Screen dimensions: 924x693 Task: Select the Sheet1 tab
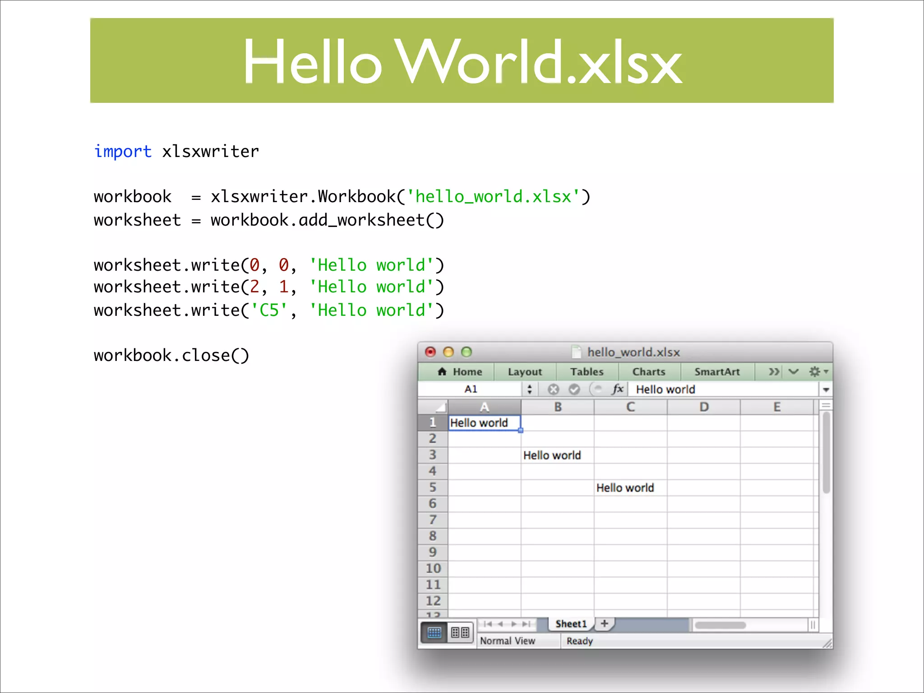point(571,624)
